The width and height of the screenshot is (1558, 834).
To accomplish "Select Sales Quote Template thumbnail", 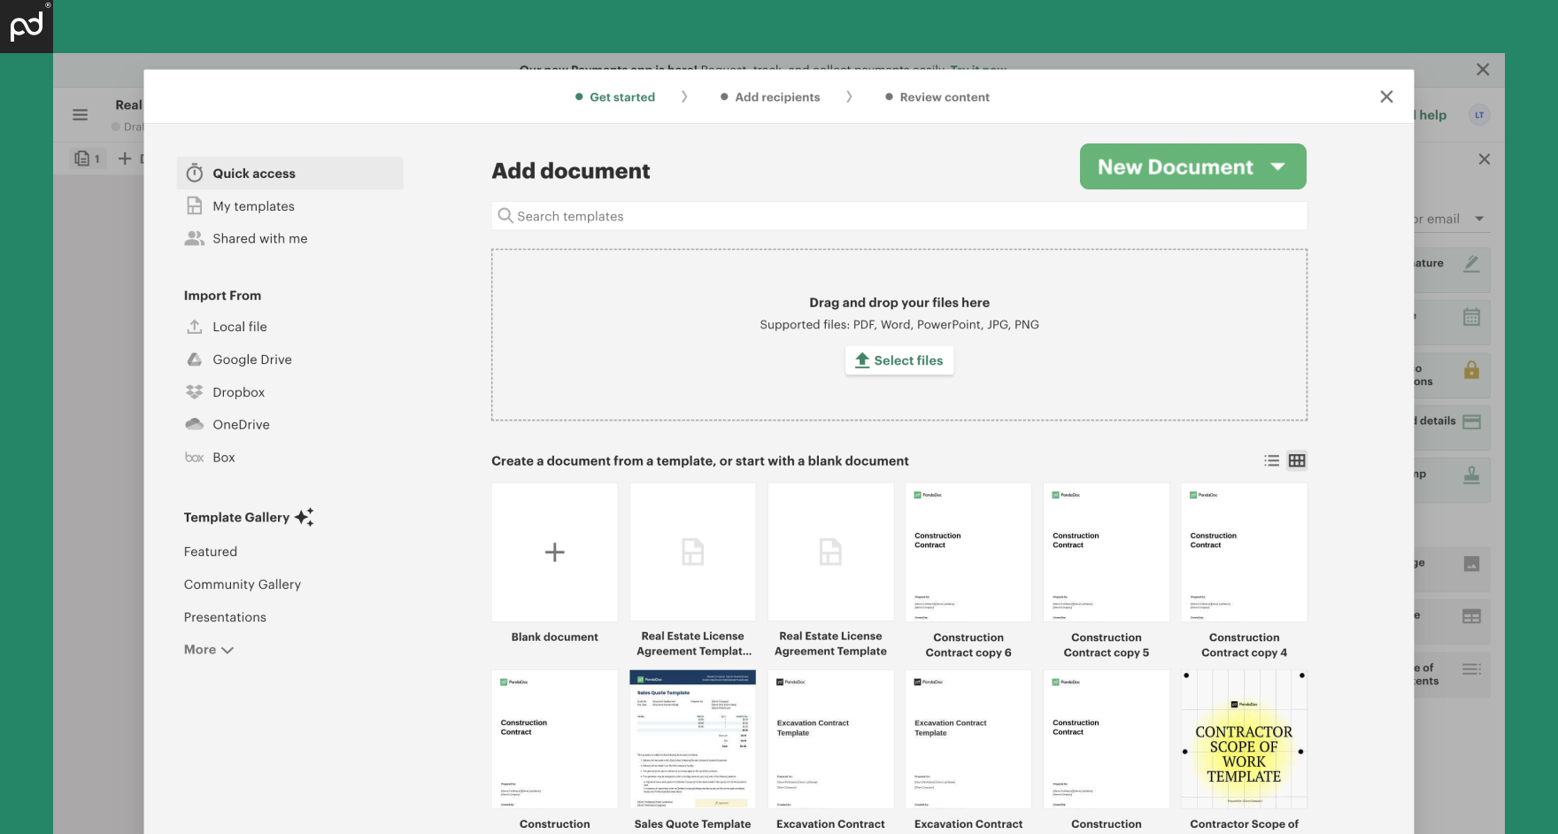I will point(693,739).
